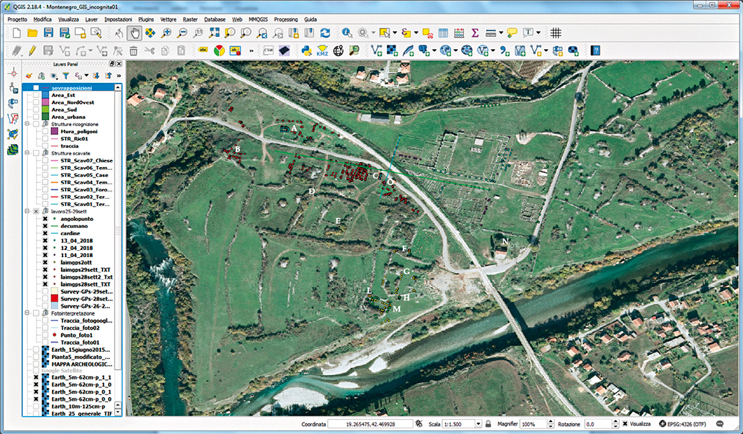Select the Survey-GPs-28set layer red swatch

click(x=55, y=298)
